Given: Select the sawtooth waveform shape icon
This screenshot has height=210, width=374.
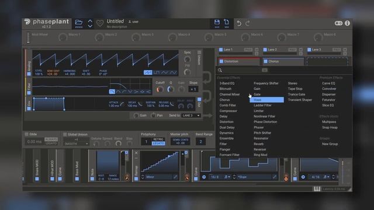Looking at the screenshot, I should (x=148, y=72).
